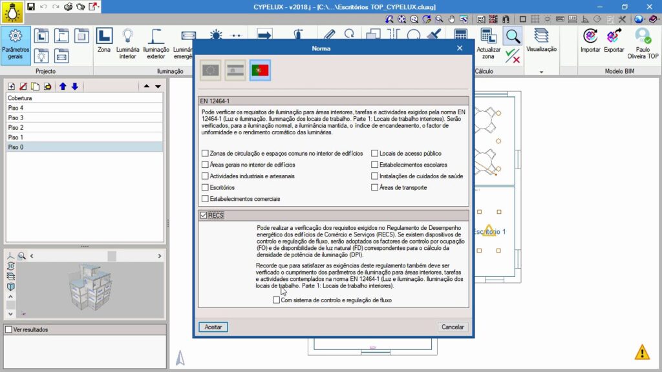The height and width of the screenshot is (372, 662).
Task: Select the Portugal flag norm button
Action: (x=260, y=70)
